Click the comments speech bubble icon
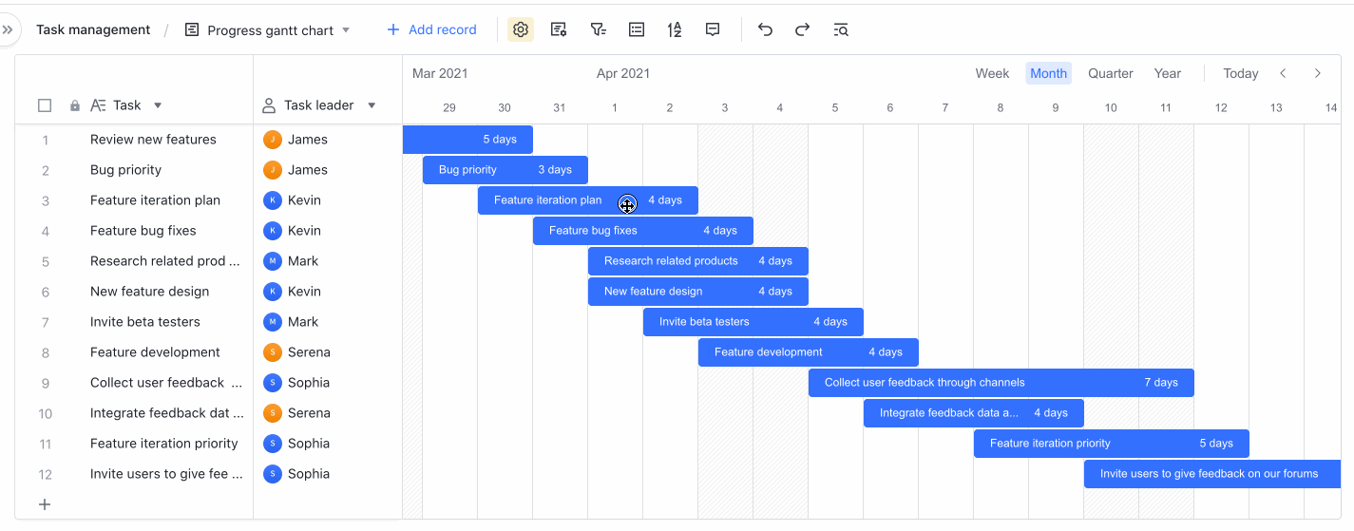 713,29
